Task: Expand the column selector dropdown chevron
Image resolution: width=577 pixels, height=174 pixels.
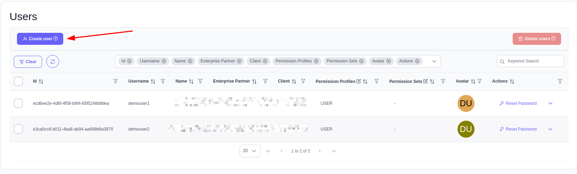Action: tap(434, 61)
